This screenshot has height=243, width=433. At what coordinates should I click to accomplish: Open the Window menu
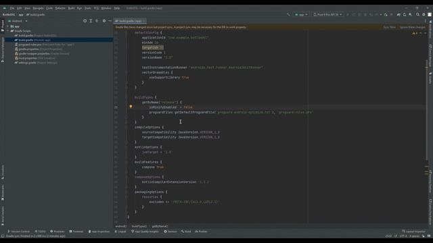coord(106,8)
